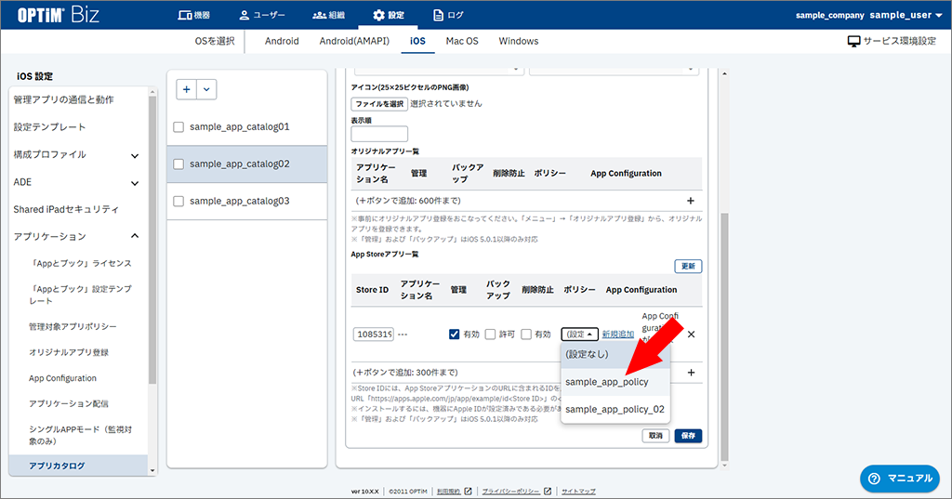This screenshot has width=952, height=499.
Task: Check the バックアップ 許可 checkbox
Action: tap(491, 334)
